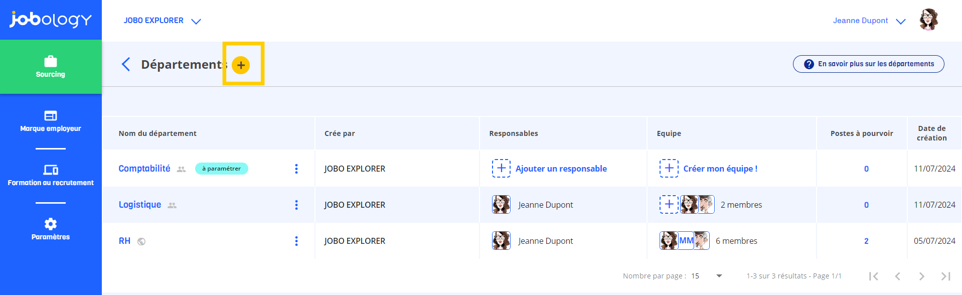962x295 pixels.
Task: Open the three-dot menu for Comptabilité
Action: coord(296,169)
